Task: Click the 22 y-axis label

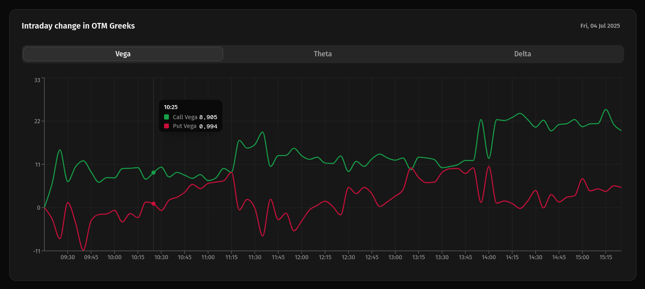Action: pyautogui.click(x=37, y=121)
